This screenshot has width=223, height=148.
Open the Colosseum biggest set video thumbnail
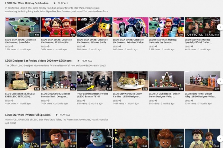click(23, 81)
